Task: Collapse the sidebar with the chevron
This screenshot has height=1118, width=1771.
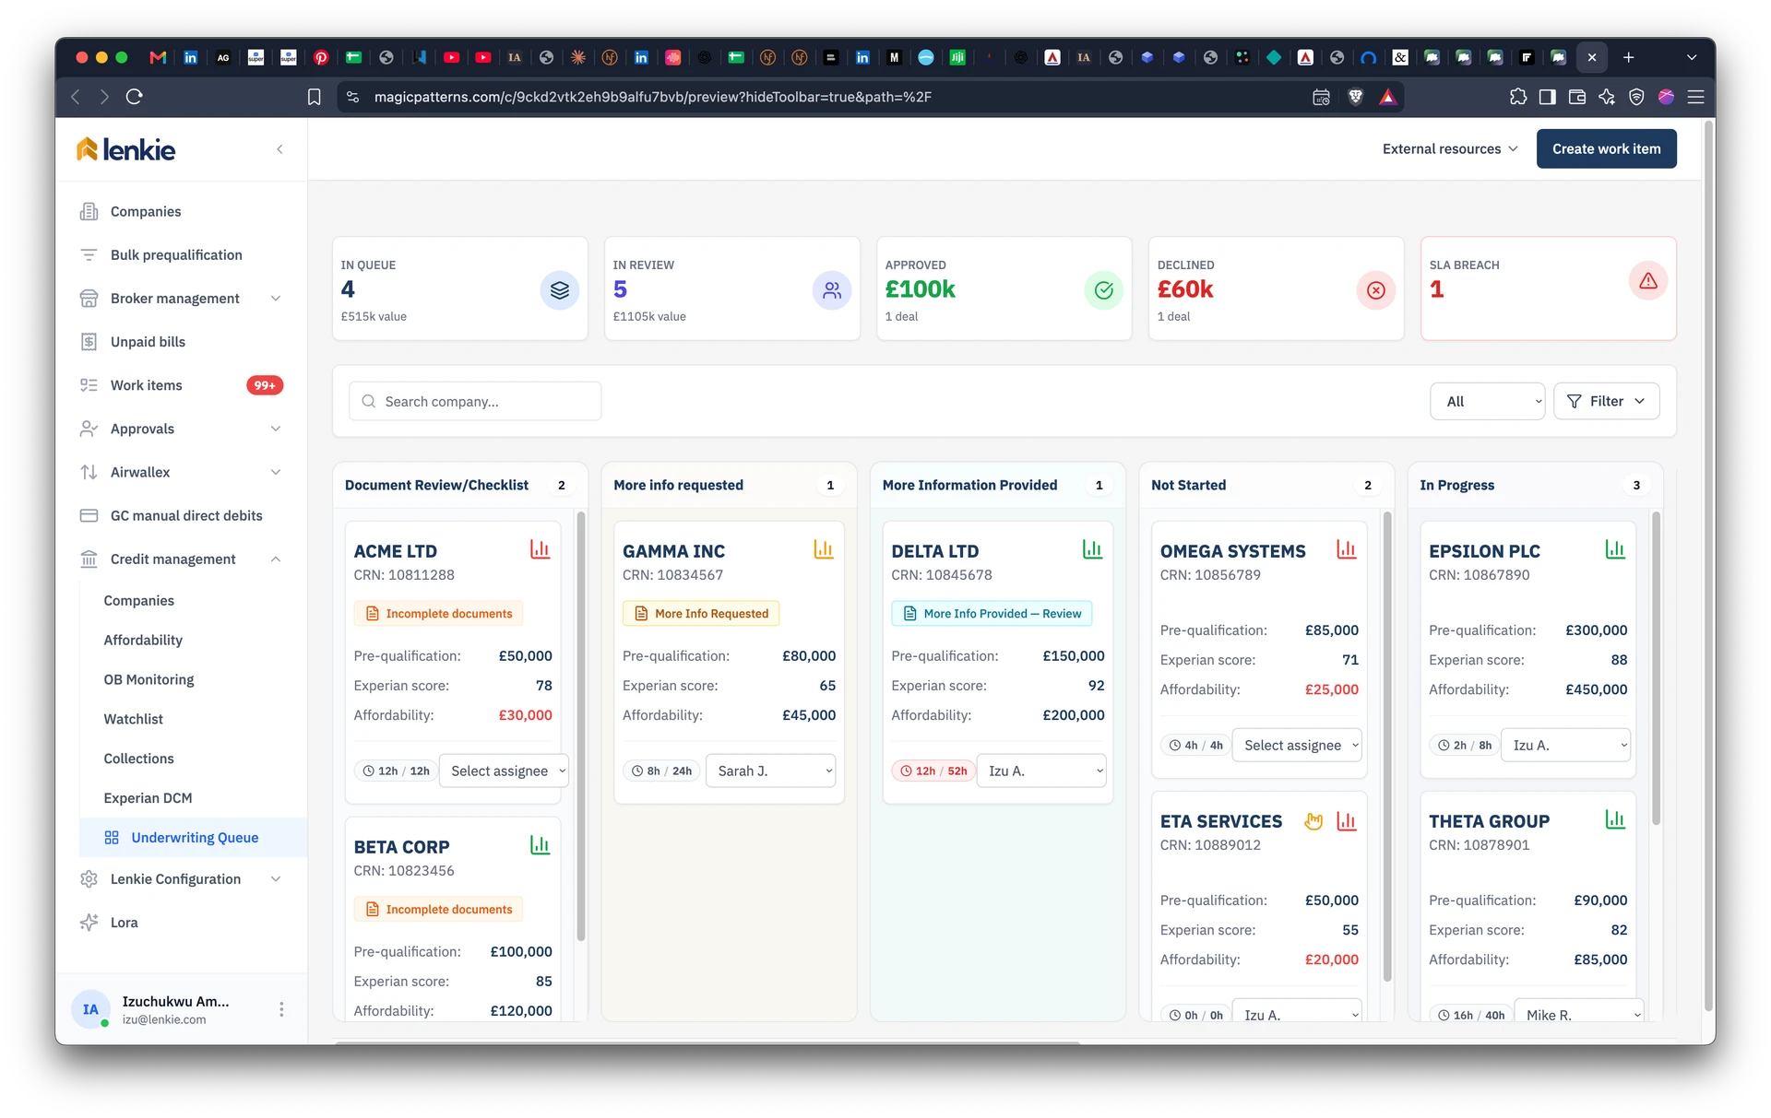Action: click(279, 149)
